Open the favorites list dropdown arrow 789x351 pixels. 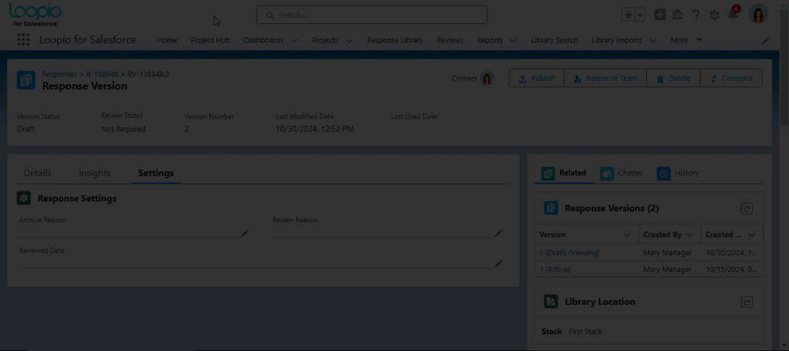coord(640,15)
